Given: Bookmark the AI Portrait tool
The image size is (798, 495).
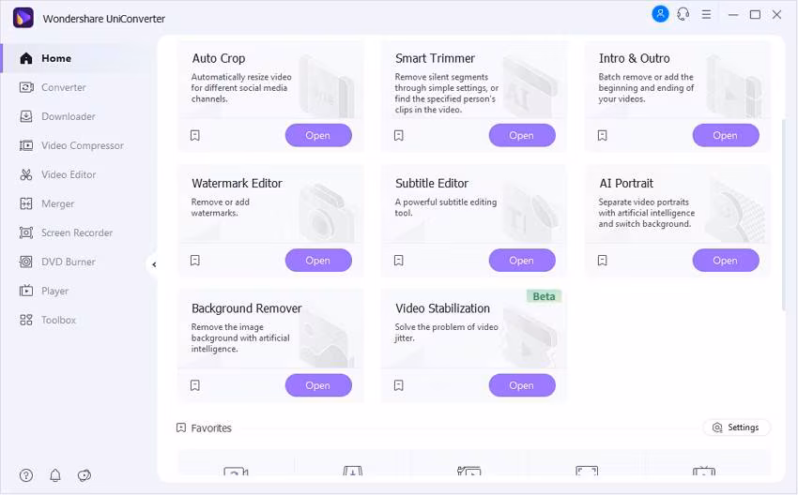Looking at the screenshot, I should pos(603,261).
